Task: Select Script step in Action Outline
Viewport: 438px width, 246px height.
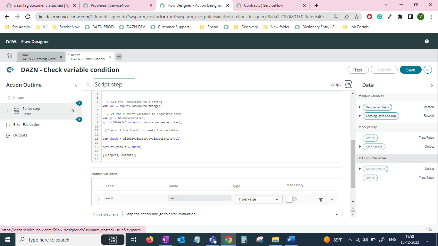Action: [41, 111]
